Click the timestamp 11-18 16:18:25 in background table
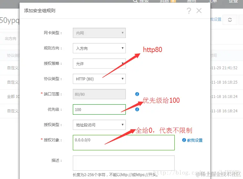Viewport: 243px width, 179px height. [224, 82]
